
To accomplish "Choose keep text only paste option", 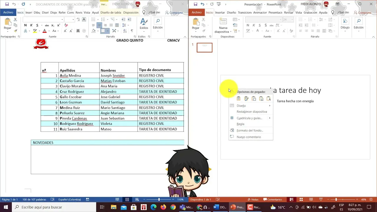I will coord(269,99).
